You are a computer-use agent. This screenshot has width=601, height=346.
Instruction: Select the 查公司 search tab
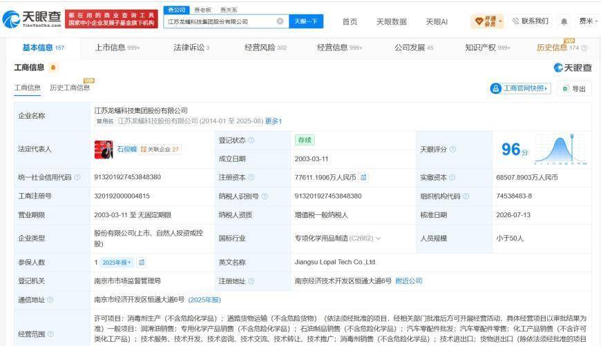[176, 10]
